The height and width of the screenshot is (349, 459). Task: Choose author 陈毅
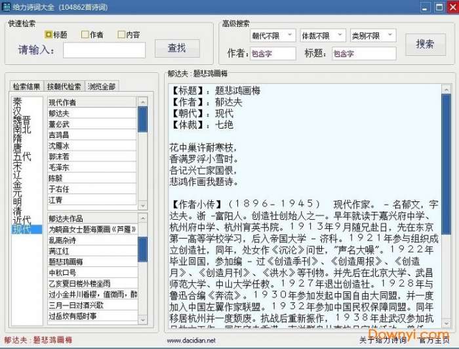(x=92, y=178)
